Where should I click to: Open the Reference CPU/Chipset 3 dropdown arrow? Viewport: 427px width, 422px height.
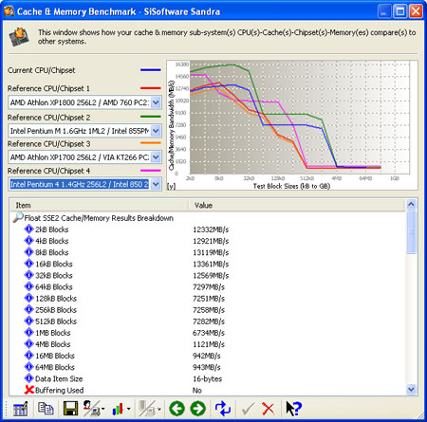[x=156, y=156]
